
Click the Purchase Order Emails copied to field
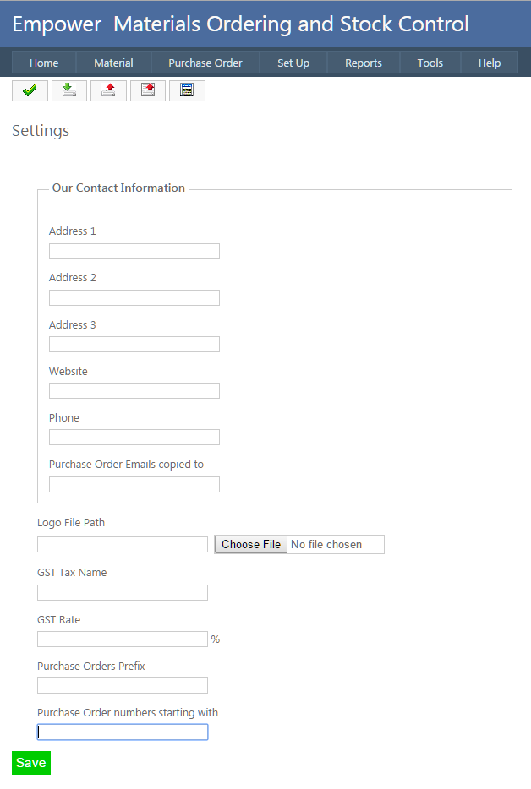134,485
